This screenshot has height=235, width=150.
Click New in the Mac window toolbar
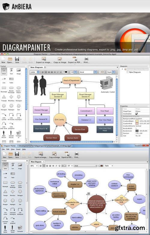tap(3, 60)
